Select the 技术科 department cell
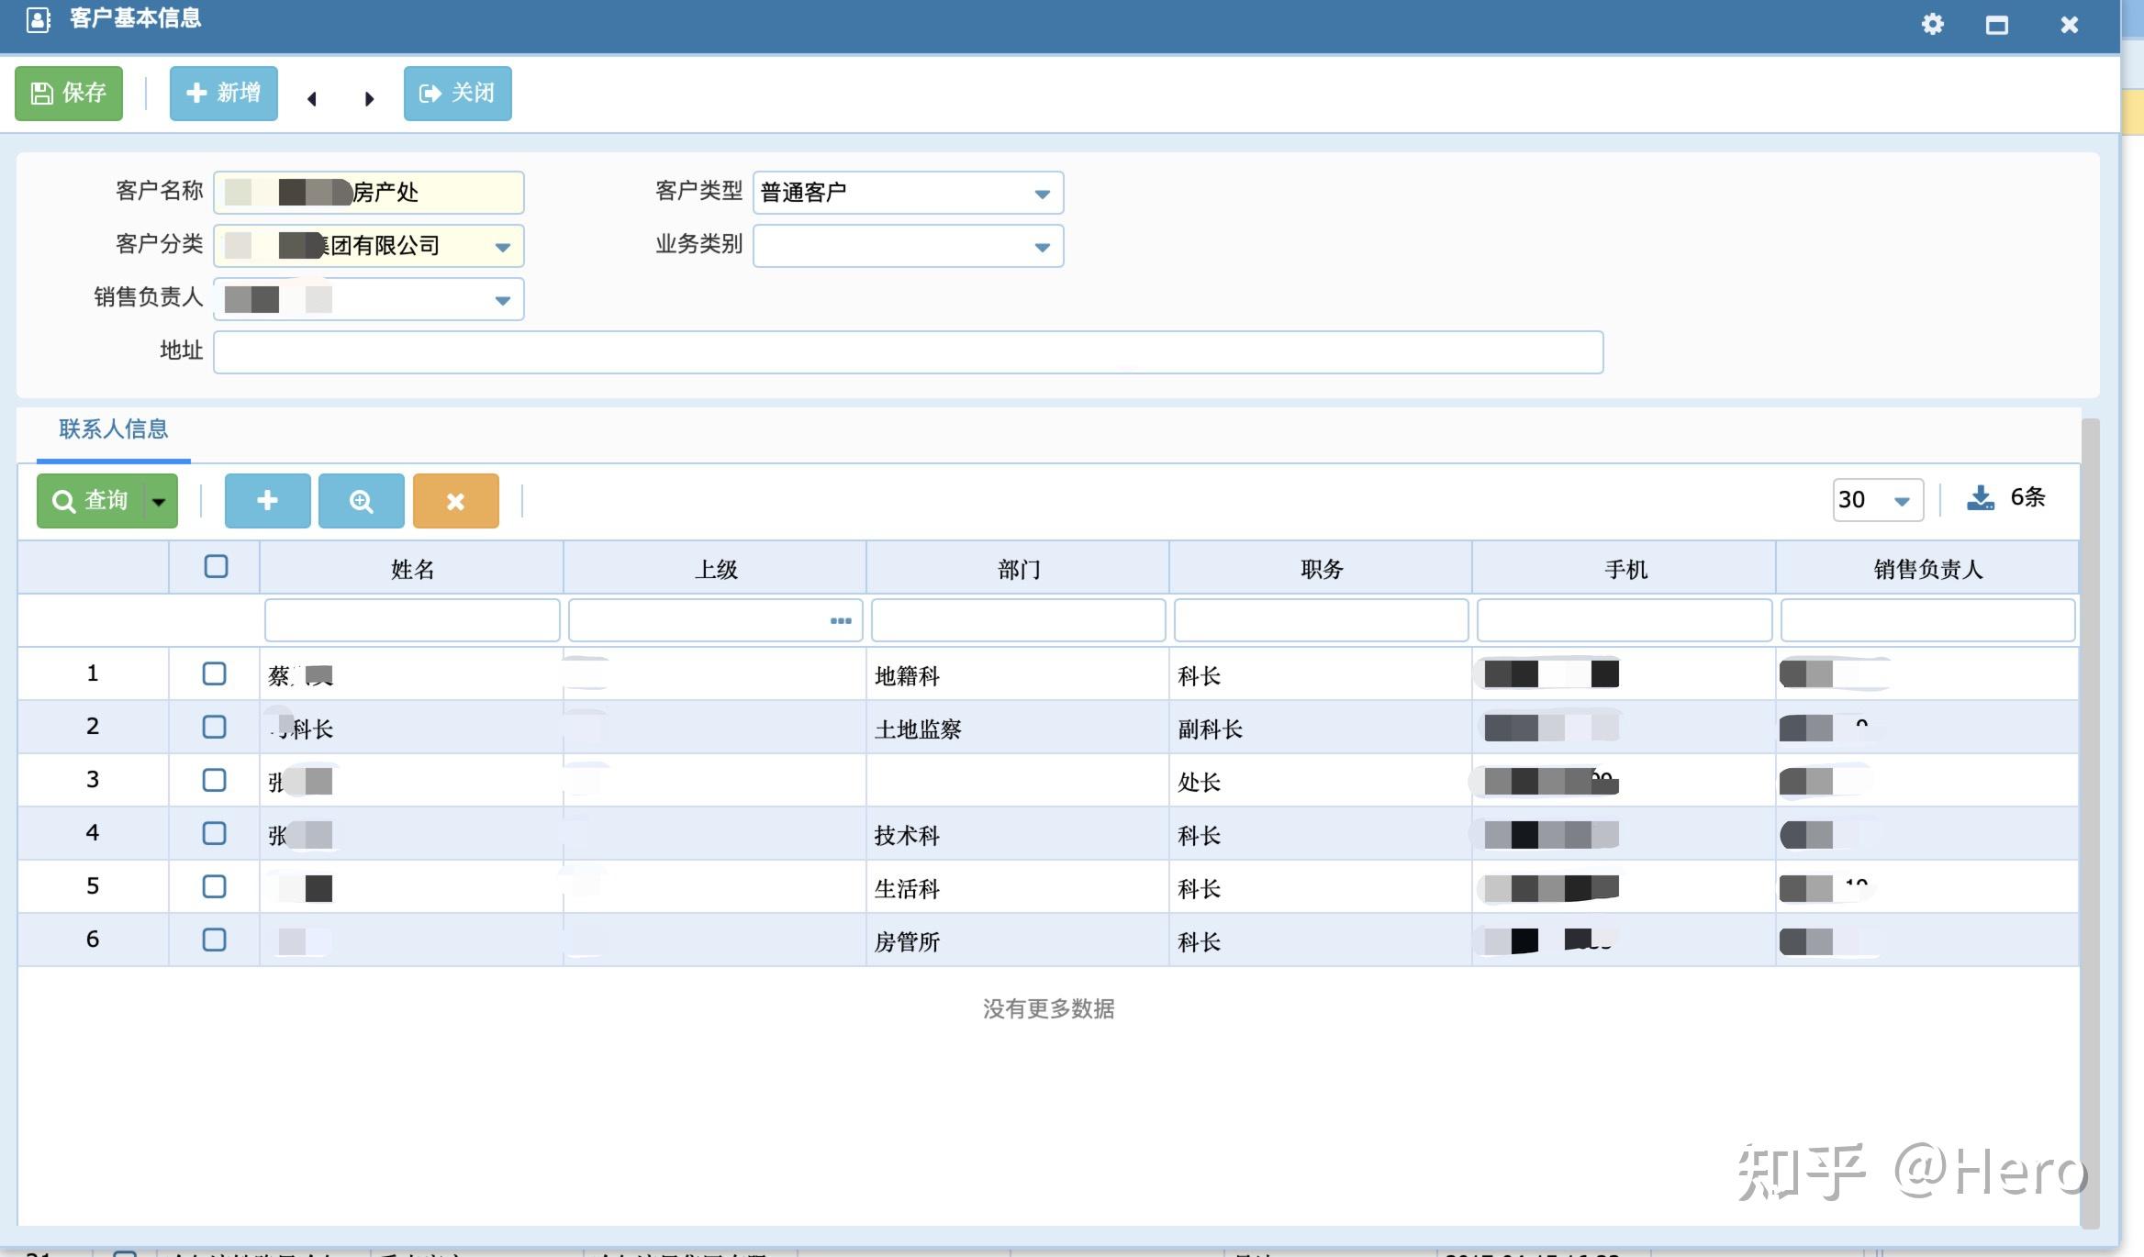 [x=1018, y=834]
